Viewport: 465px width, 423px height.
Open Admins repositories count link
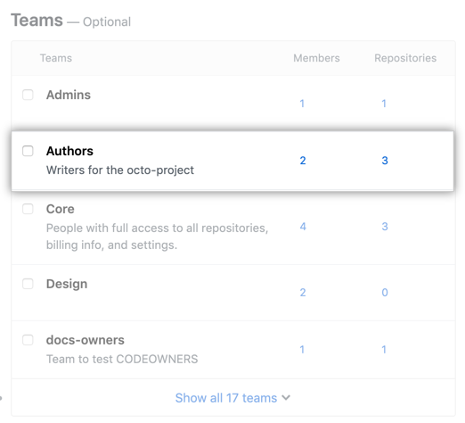384,104
